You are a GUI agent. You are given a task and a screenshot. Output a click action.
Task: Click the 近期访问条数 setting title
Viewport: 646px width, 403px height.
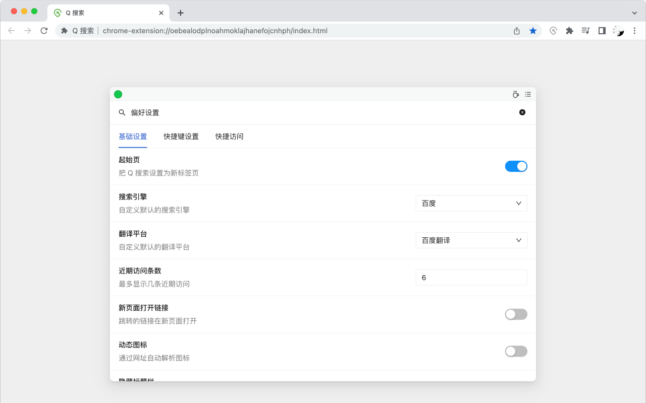(140, 271)
